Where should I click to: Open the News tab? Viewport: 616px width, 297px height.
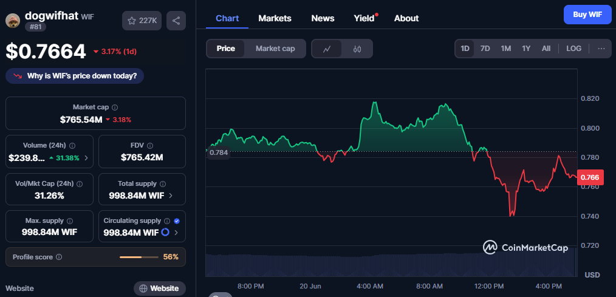[x=323, y=18]
